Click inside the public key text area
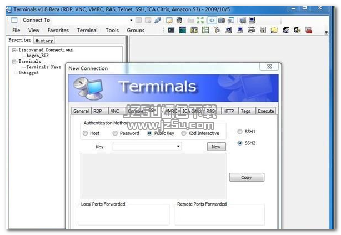The height and width of the screenshot is (235, 341). click(153, 176)
